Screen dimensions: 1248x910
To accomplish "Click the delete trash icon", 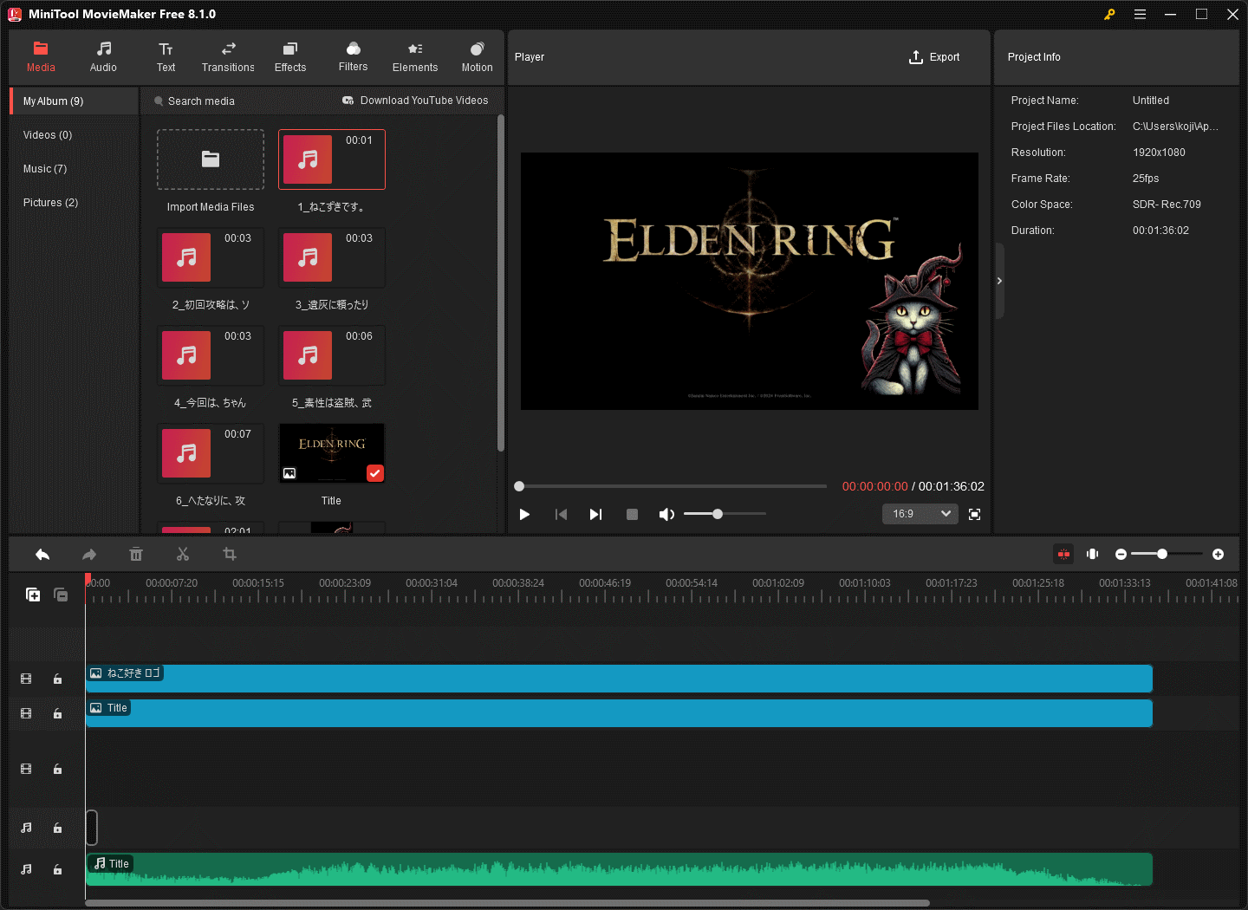I will (x=136, y=555).
